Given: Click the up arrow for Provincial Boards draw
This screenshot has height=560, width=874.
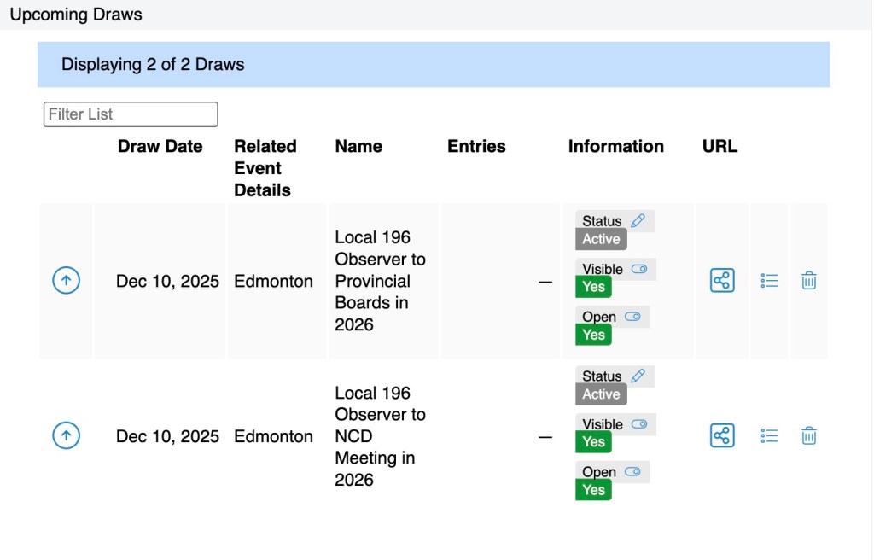Looking at the screenshot, I should (67, 281).
